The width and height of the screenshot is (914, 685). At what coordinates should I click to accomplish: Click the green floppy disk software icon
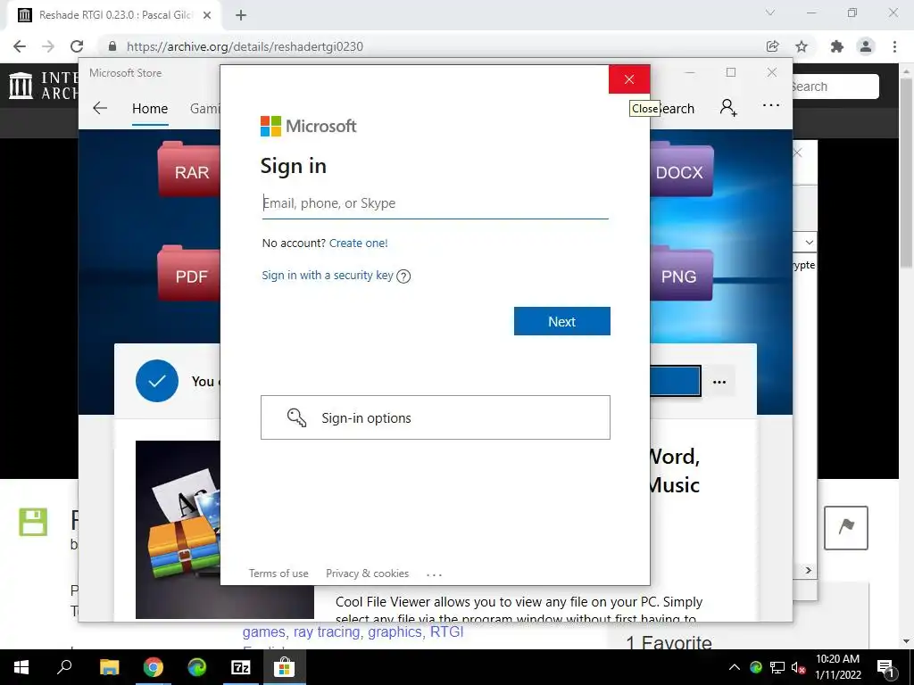tap(33, 521)
